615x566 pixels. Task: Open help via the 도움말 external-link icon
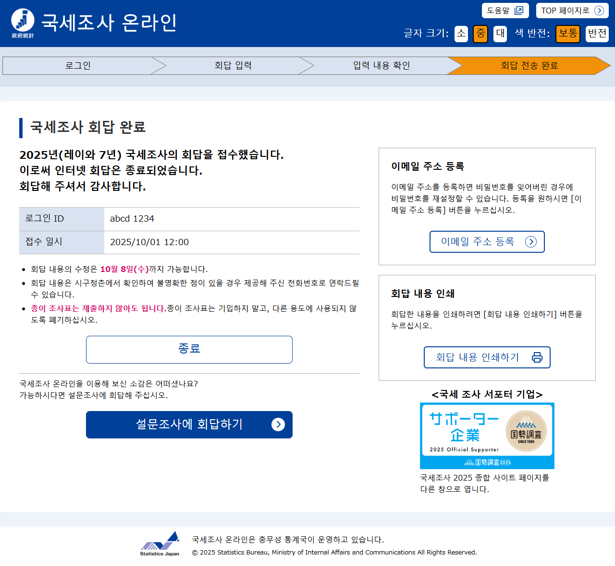click(x=519, y=11)
